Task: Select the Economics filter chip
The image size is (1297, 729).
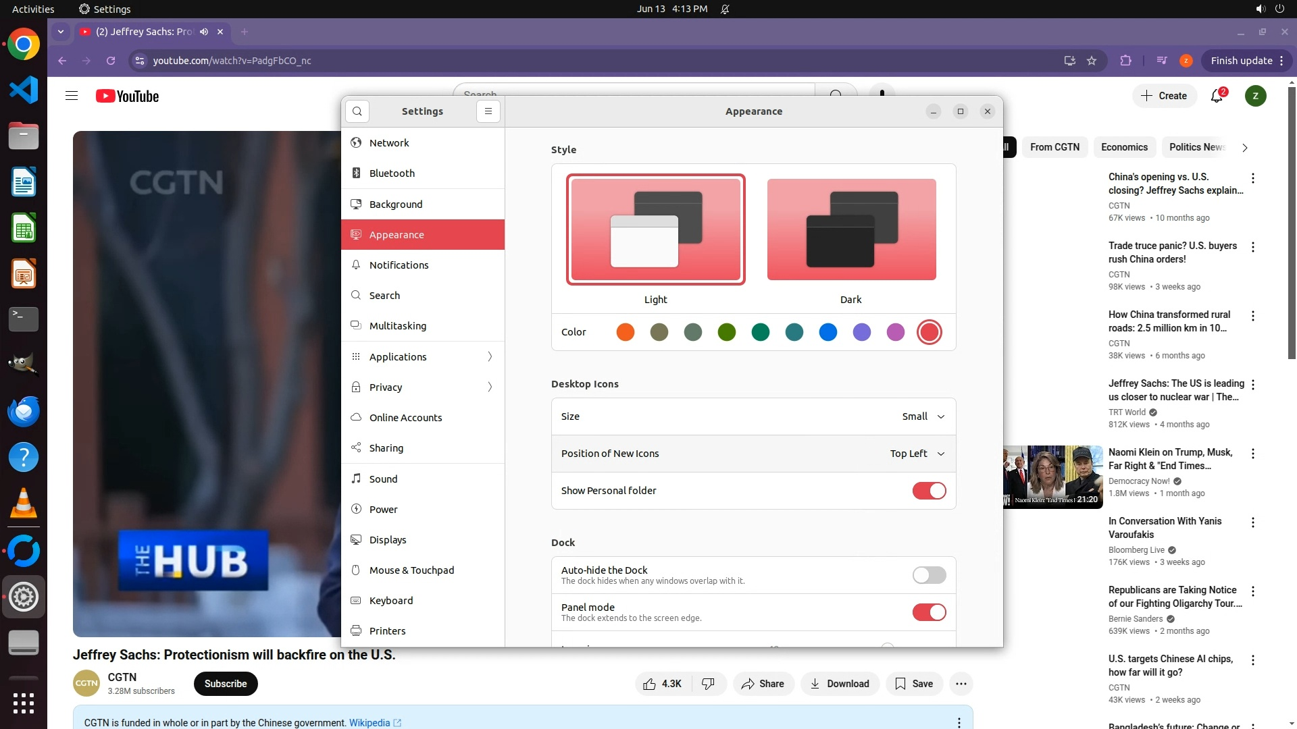Action: 1124,147
